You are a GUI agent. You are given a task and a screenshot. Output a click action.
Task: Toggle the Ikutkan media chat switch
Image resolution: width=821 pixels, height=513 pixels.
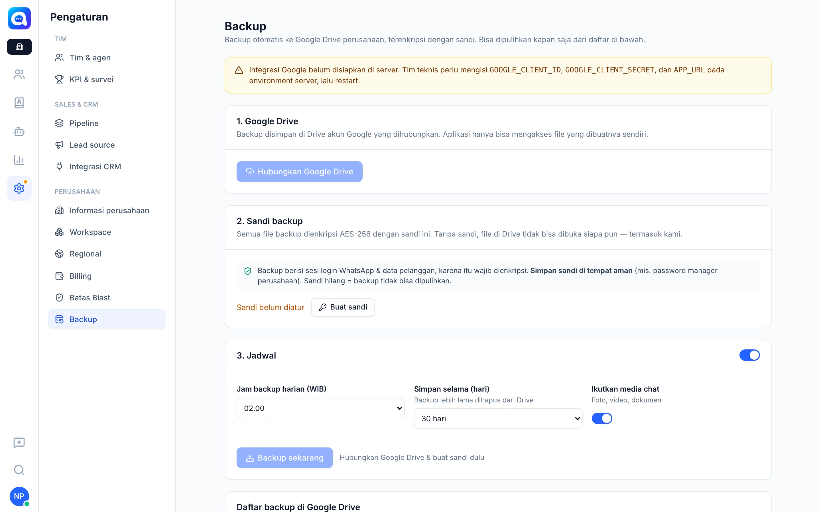click(602, 418)
